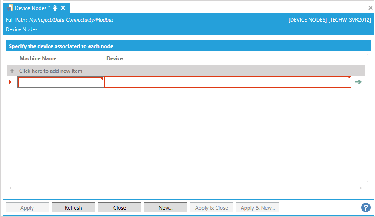Click the Device Nodes tab icon
The image size is (375, 217).
[x=10, y=8]
